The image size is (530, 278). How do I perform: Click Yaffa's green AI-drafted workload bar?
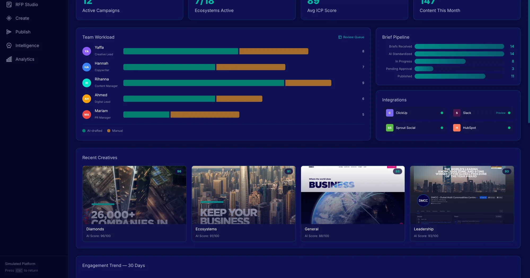(x=181, y=51)
